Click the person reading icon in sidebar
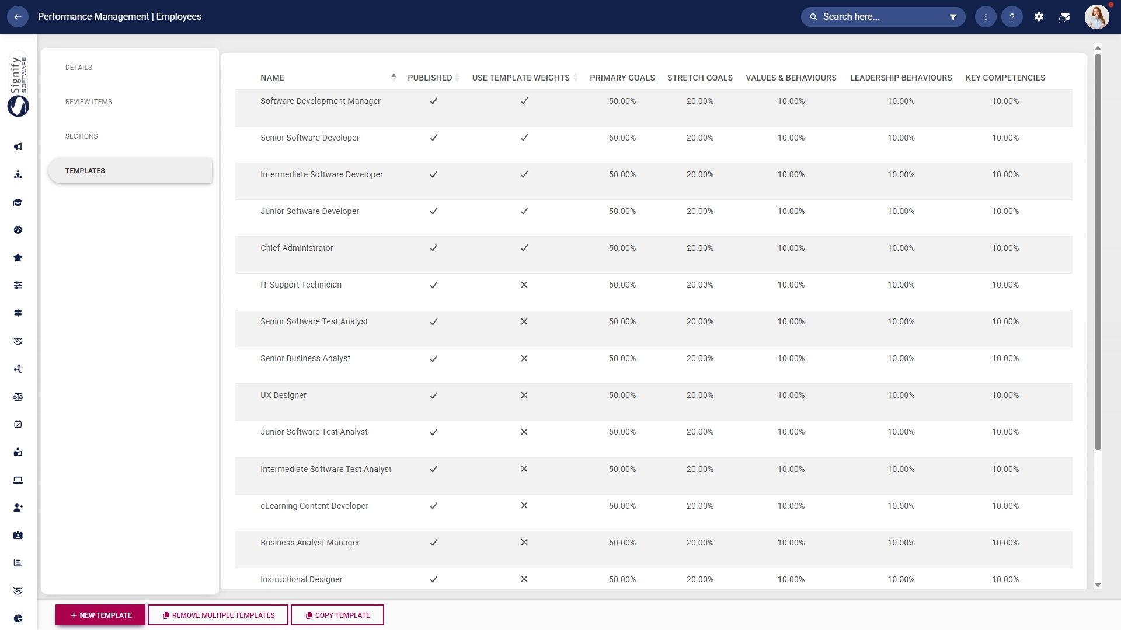Screen dimensions: 1121x630 coord(18,452)
